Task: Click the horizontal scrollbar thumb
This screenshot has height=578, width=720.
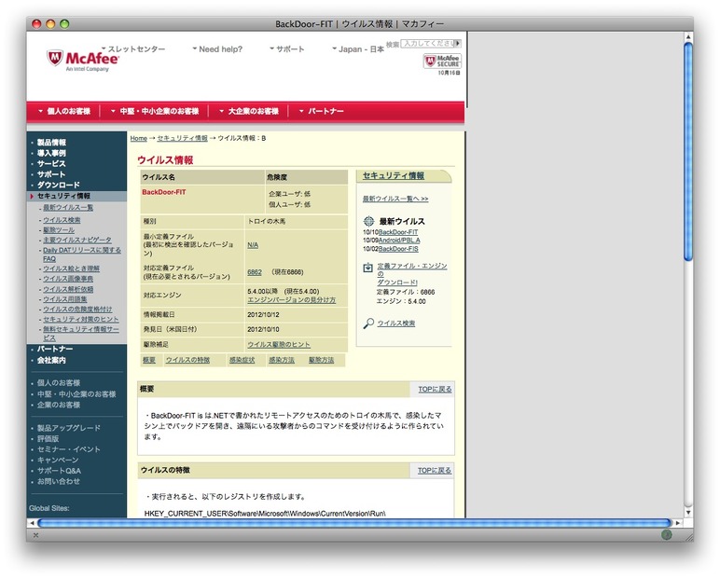Action: click(x=354, y=523)
